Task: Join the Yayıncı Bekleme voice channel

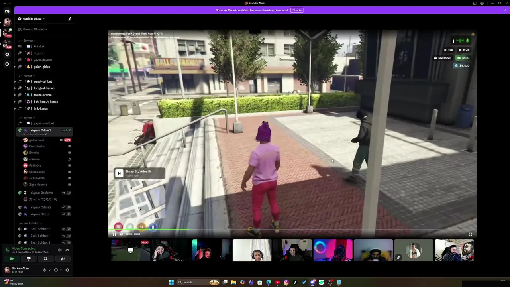Action: point(44,193)
